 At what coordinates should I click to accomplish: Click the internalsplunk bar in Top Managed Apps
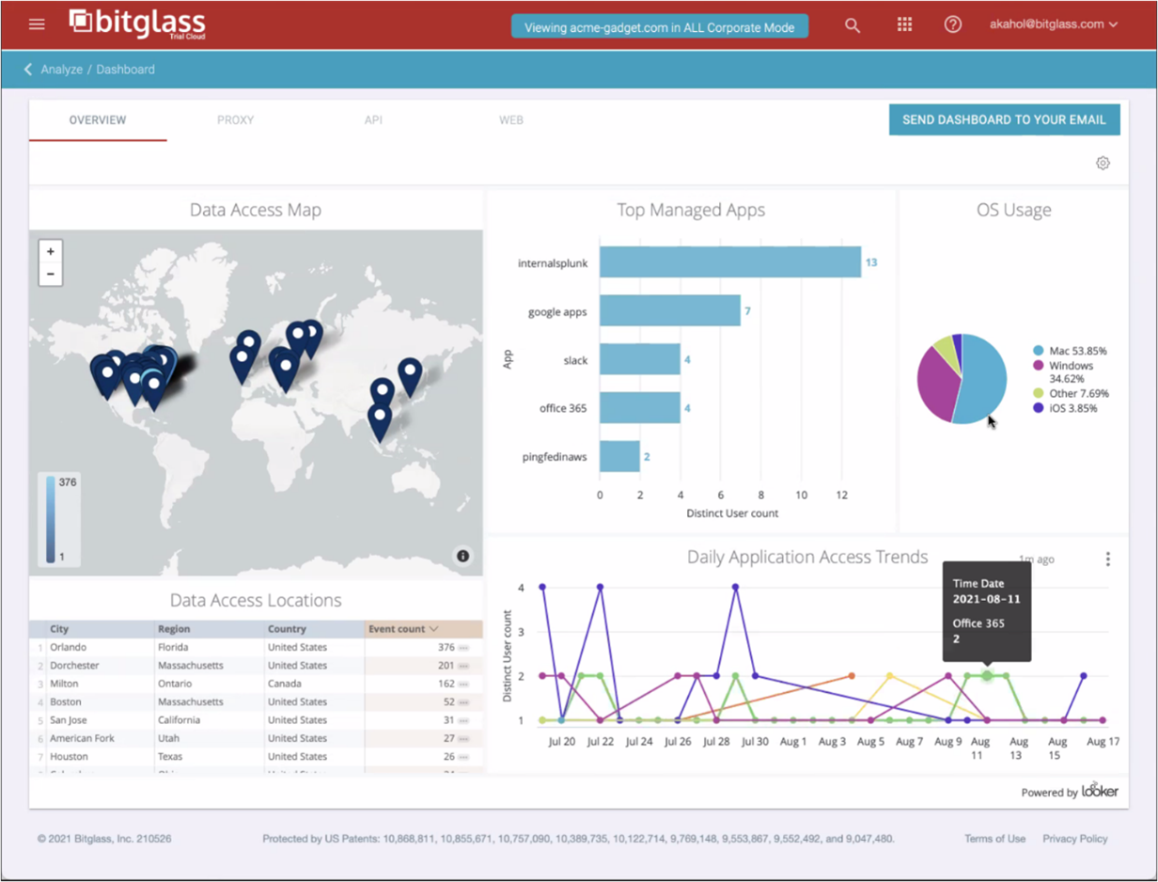click(729, 262)
